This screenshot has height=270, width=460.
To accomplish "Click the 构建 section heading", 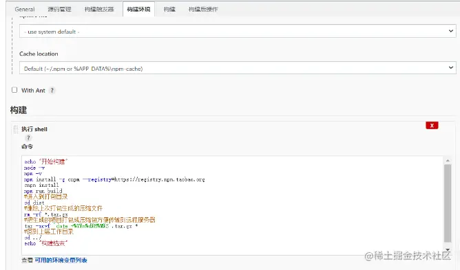I will [x=19, y=110].
